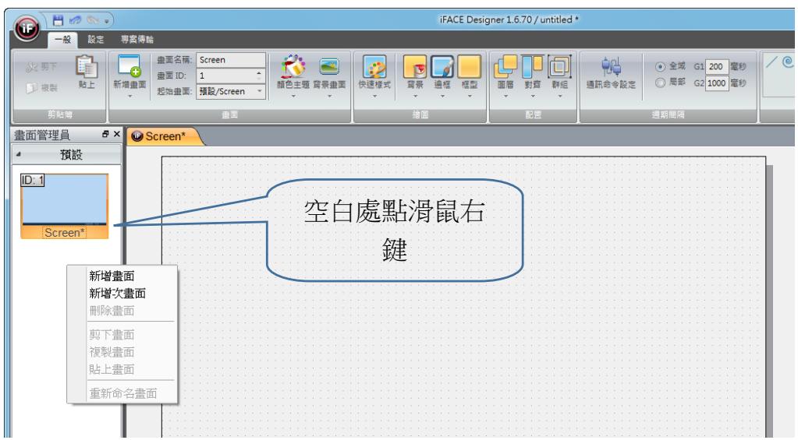Choose 新增畫面 in the context menu
The image size is (798, 440).
[112, 276]
